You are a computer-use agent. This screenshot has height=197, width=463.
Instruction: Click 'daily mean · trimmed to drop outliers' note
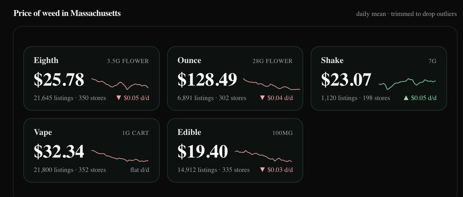407,14
